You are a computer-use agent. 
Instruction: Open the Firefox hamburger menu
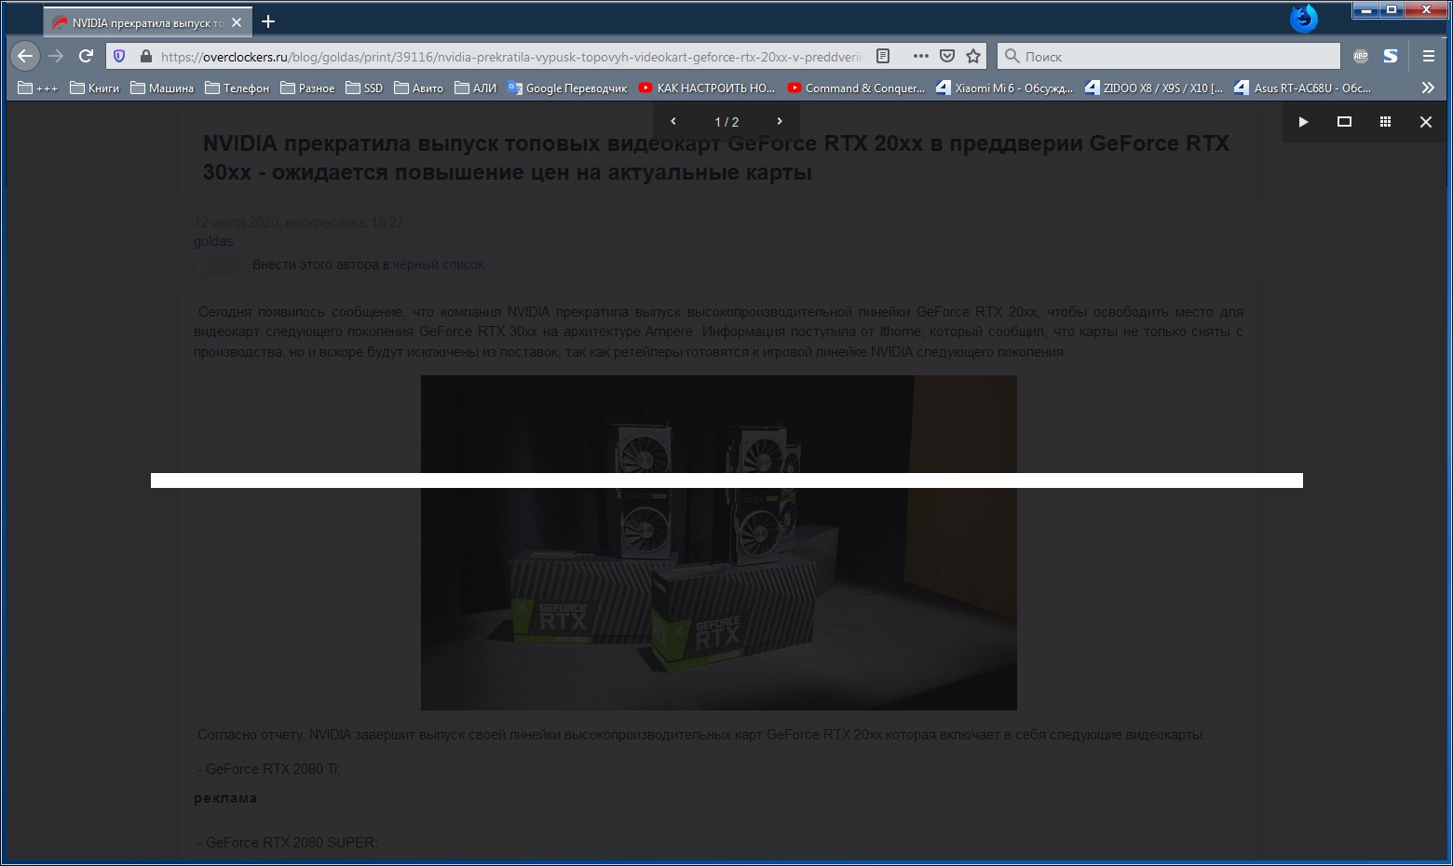pyautogui.click(x=1428, y=56)
